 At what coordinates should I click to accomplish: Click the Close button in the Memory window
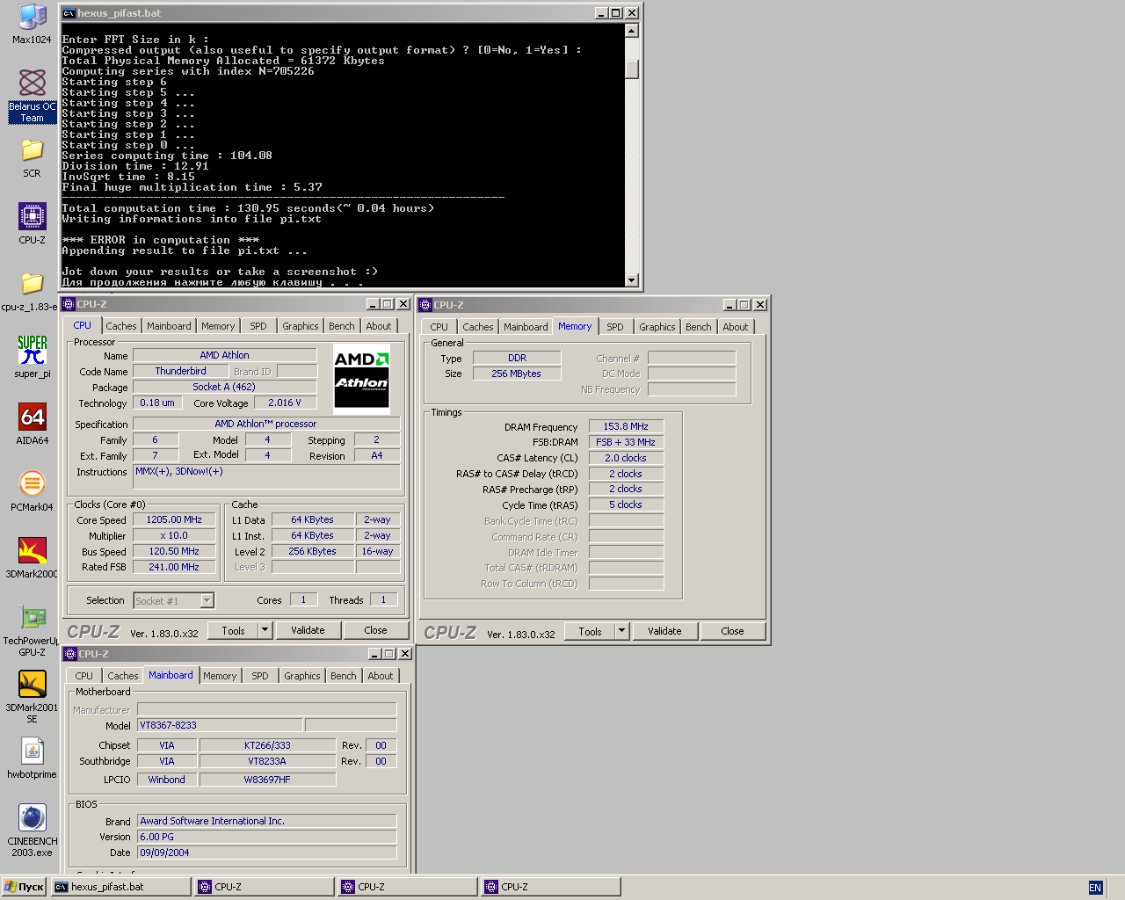point(732,631)
